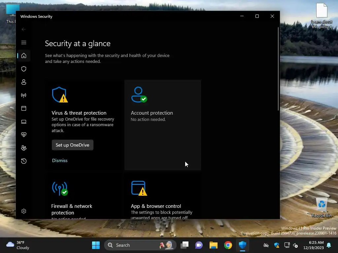
Task: Open Family options sidebar icon
Action: (24, 148)
